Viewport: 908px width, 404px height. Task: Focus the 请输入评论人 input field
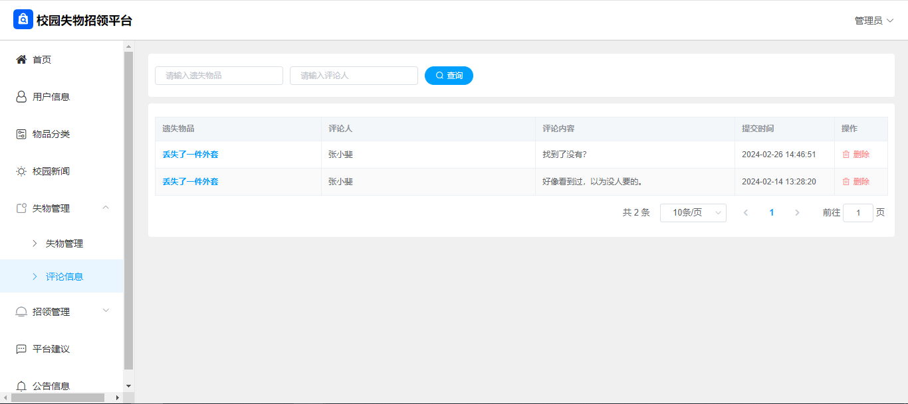point(354,76)
